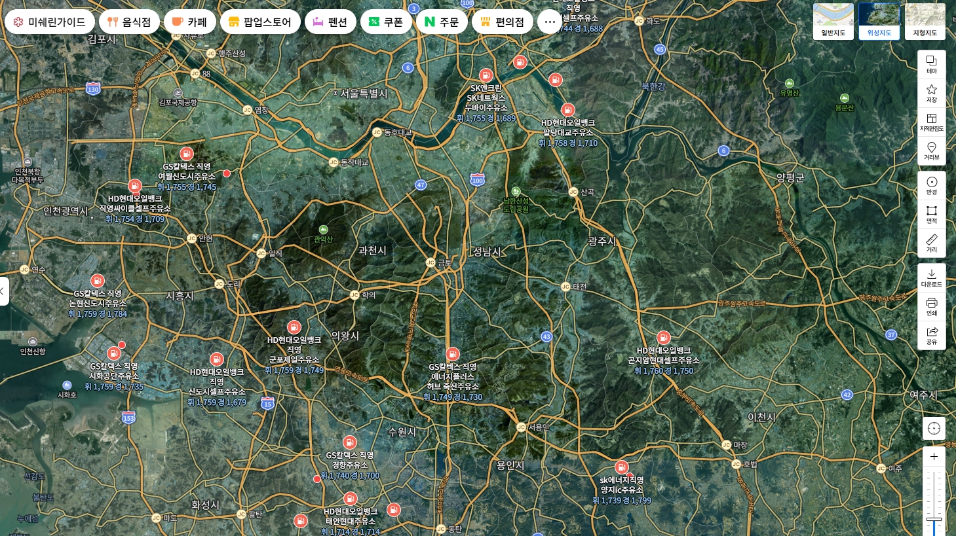Open HD현대오일뱅크 군포제일주유소 marker
The image size is (956, 536).
pyautogui.click(x=294, y=327)
